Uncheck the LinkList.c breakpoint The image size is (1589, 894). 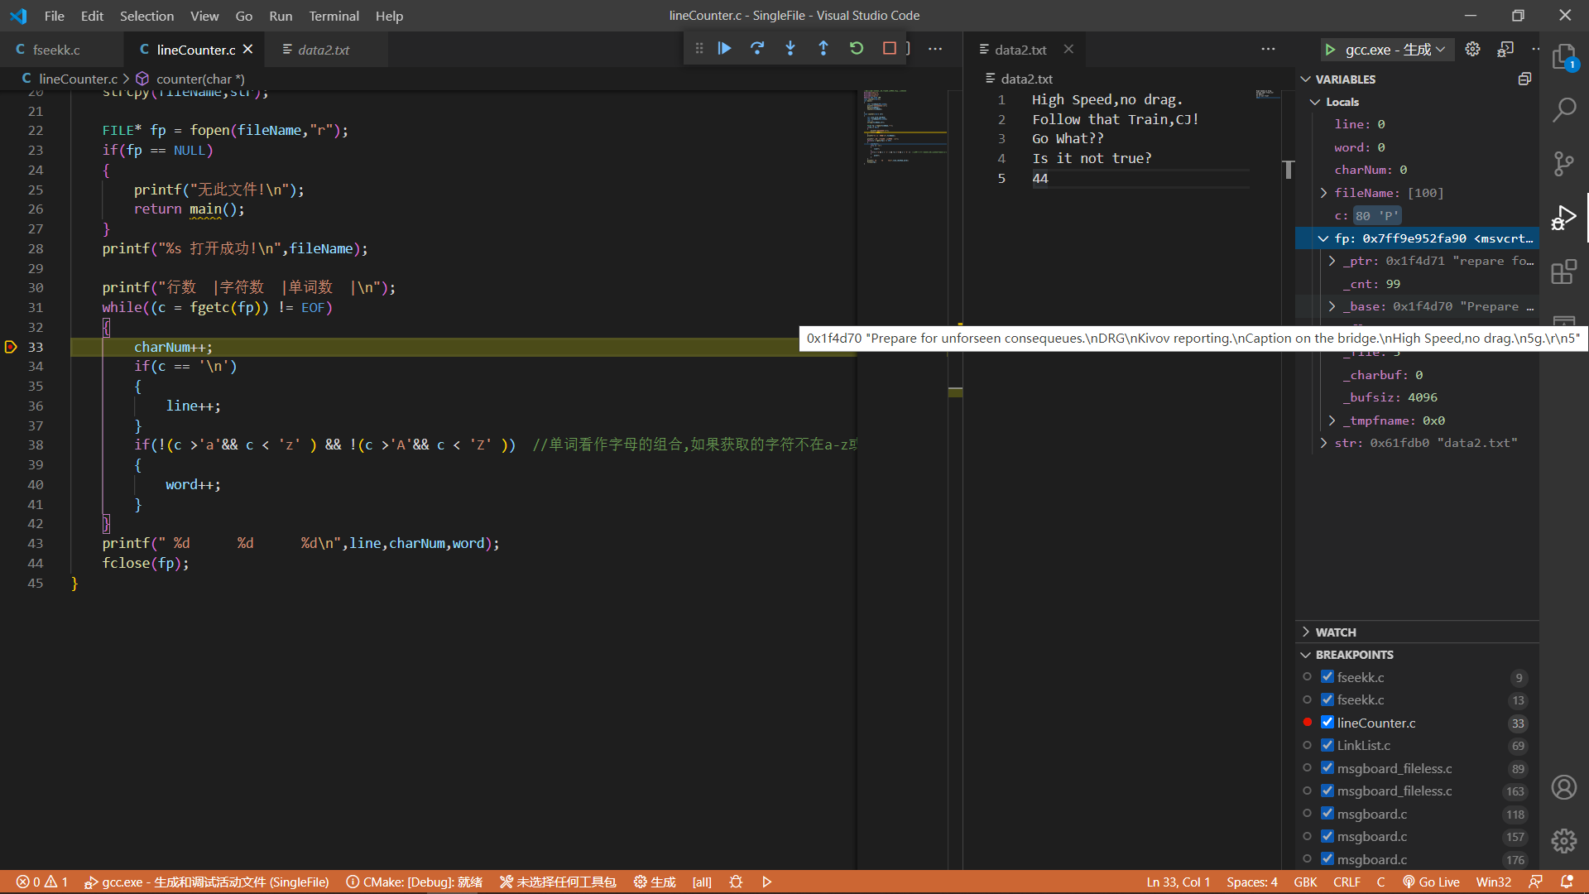pos(1327,745)
